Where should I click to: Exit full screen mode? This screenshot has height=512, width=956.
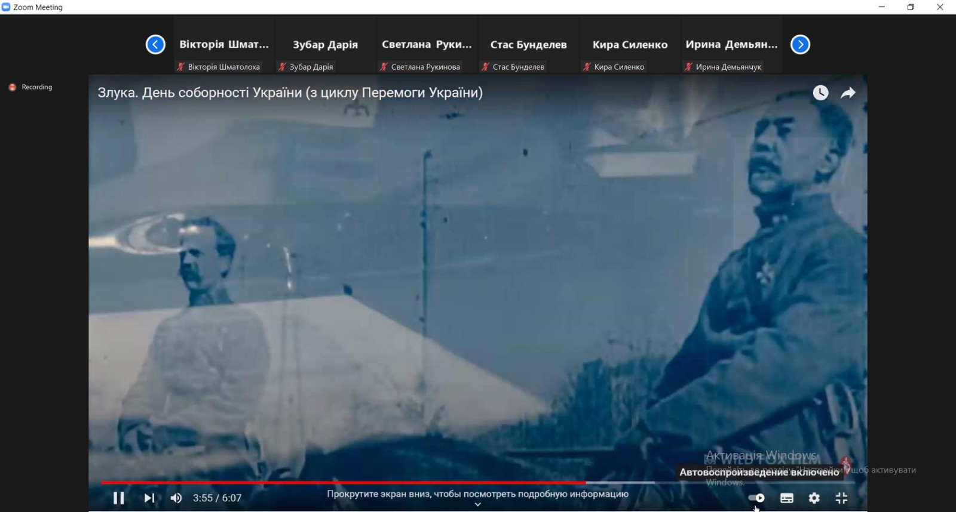click(x=841, y=498)
